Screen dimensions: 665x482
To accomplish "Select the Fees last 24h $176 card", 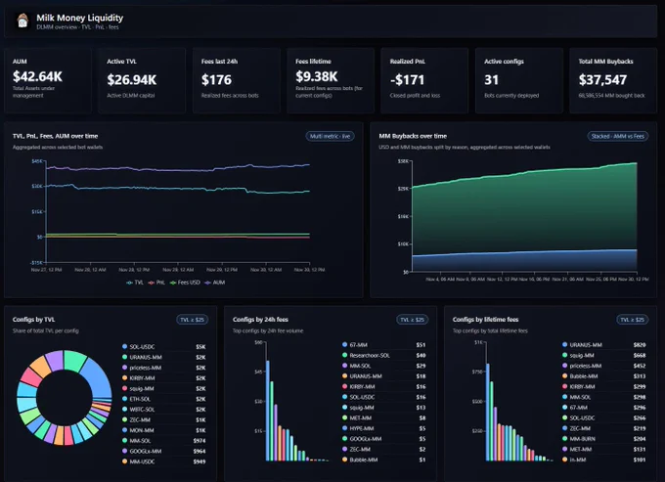I will point(237,80).
